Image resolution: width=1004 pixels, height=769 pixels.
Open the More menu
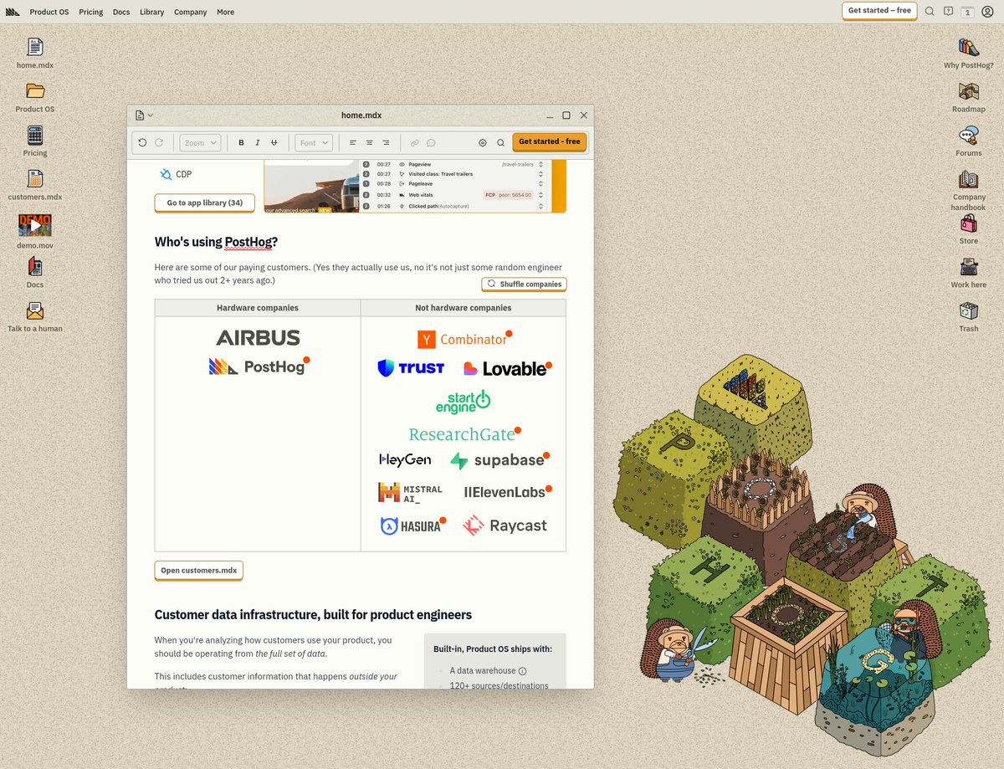(x=225, y=13)
